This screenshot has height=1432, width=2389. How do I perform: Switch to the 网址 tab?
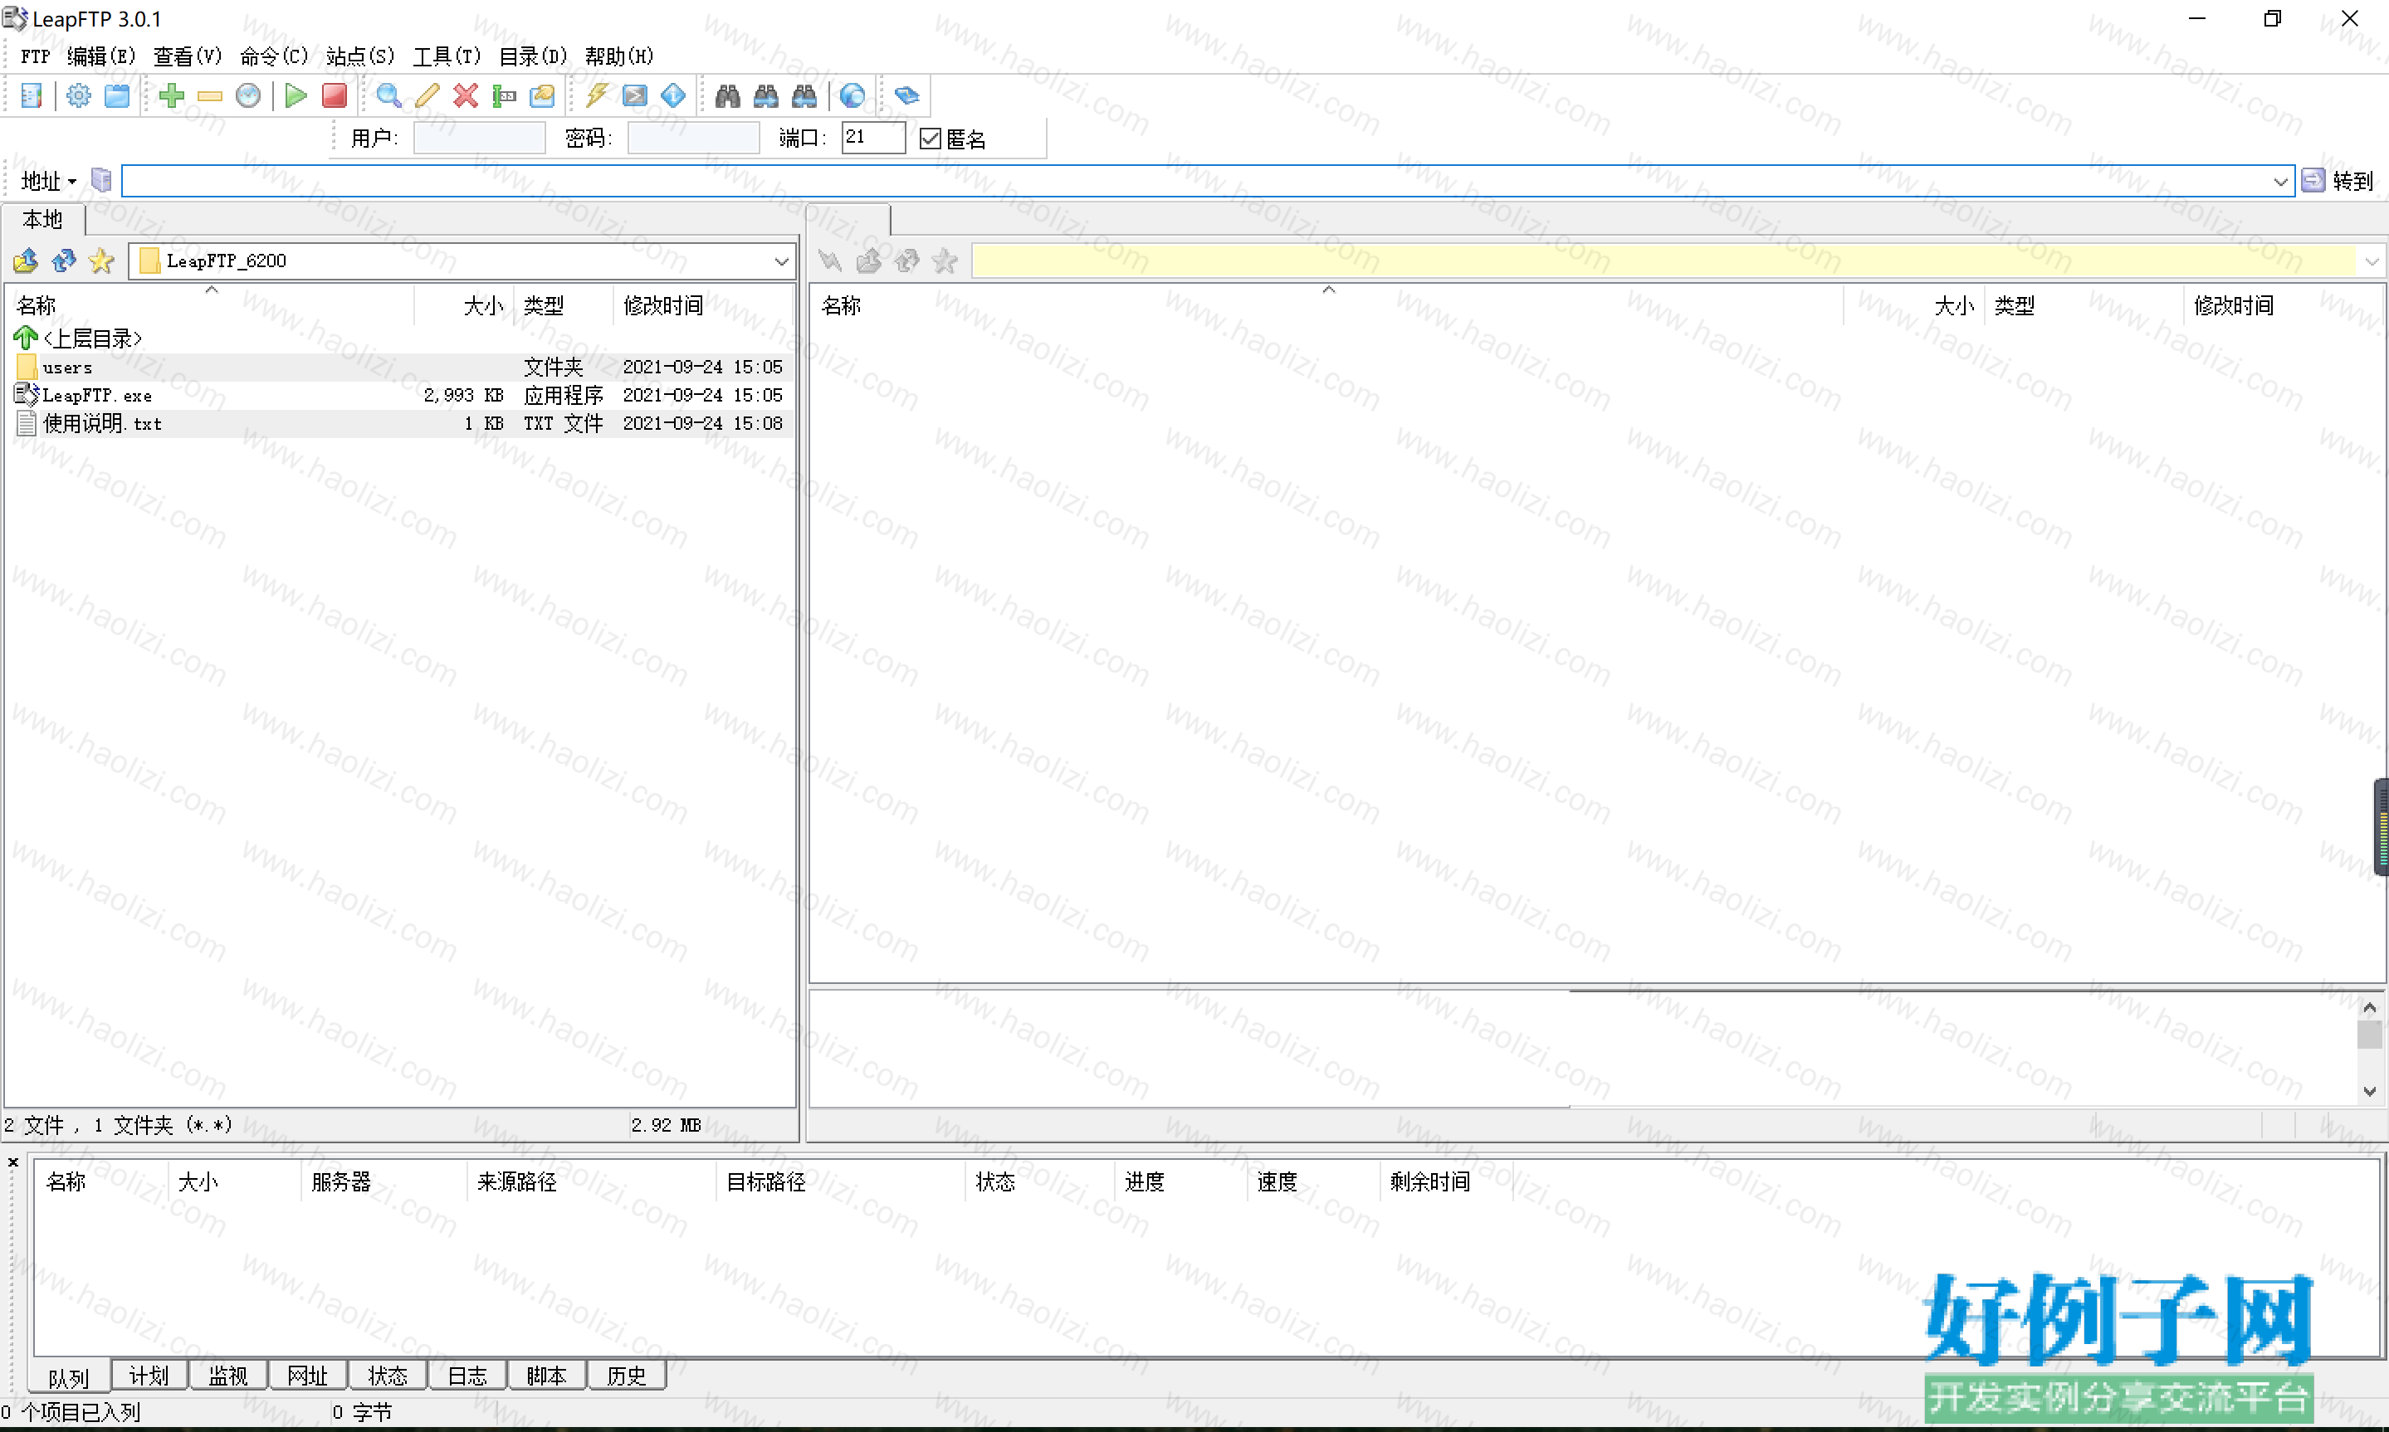coord(308,1376)
